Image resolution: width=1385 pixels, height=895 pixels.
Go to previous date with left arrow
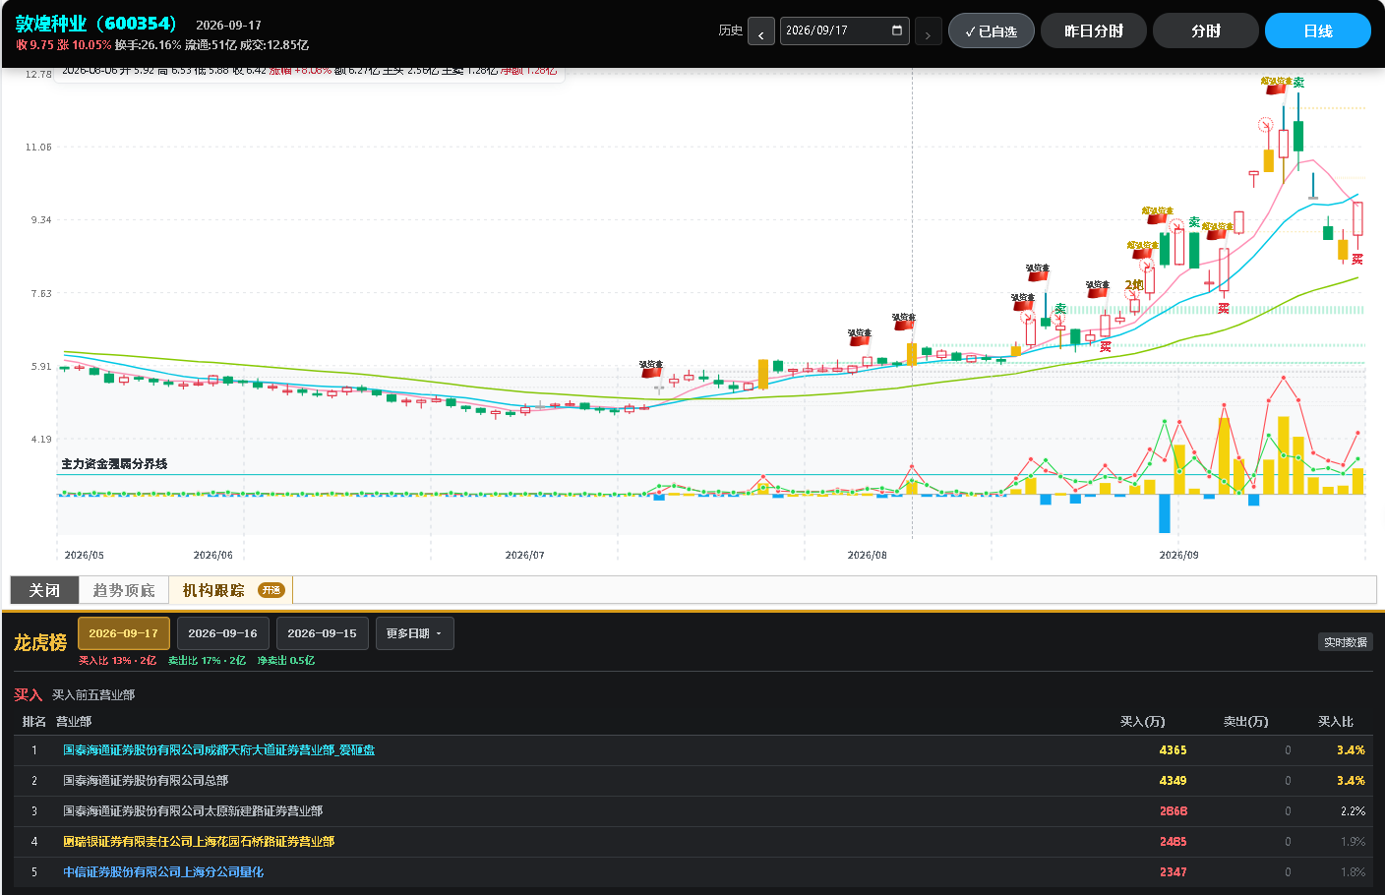tap(760, 32)
